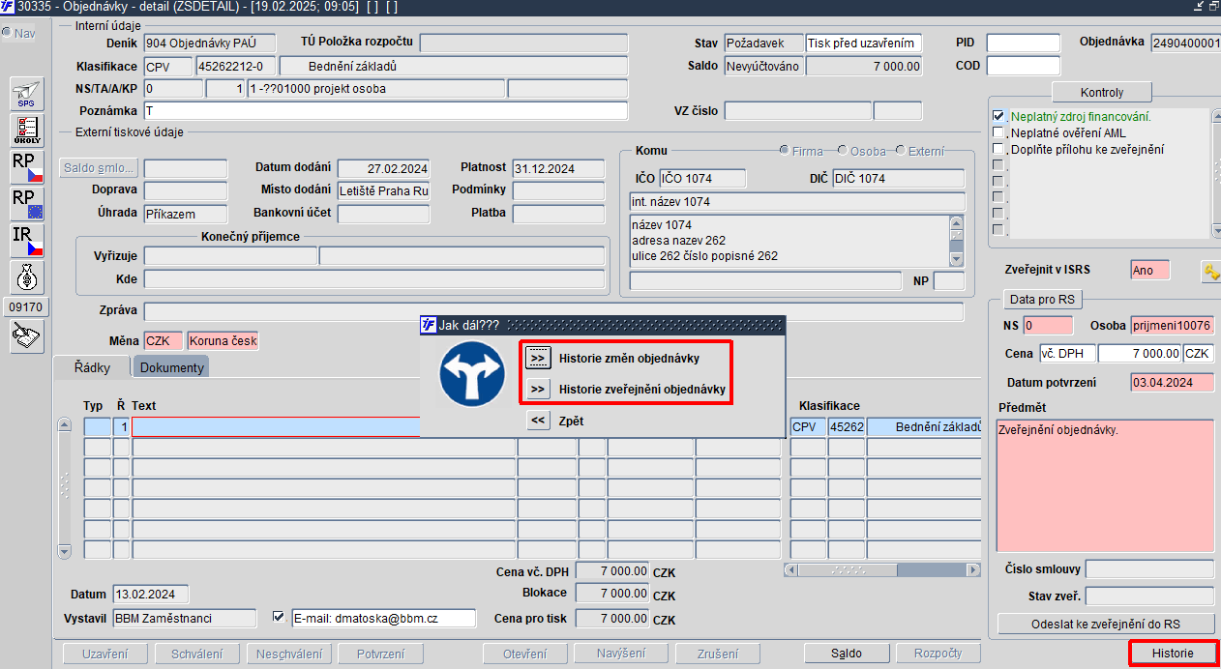
Task: Click the Měna CZK field
Action: tap(163, 341)
